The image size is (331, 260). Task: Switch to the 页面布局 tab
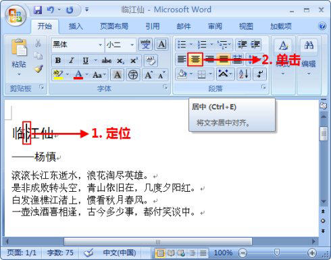coord(114,26)
